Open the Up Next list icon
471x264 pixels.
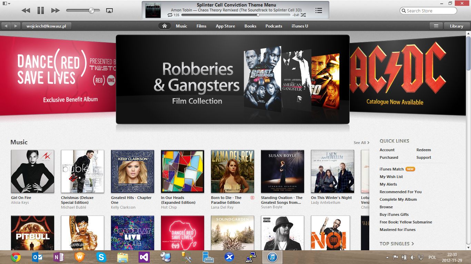(319, 10)
